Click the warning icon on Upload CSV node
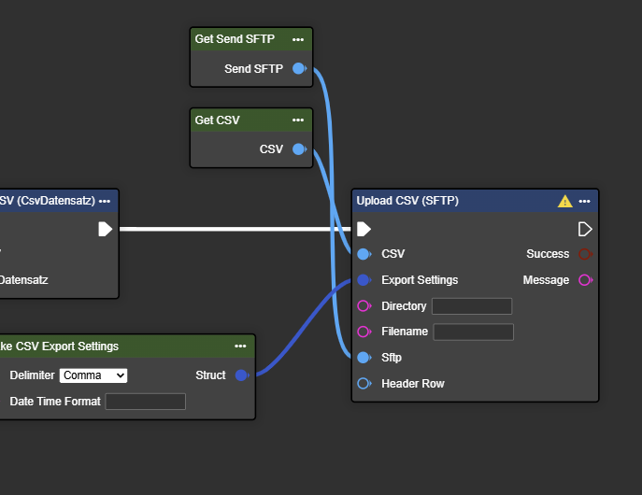This screenshot has width=642, height=495. point(564,201)
